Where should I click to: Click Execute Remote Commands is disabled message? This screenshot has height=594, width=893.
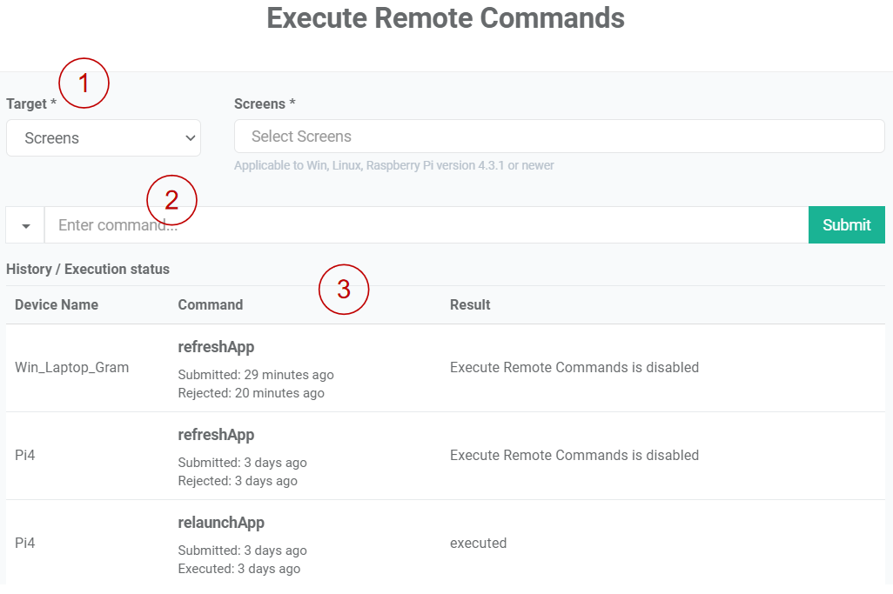click(x=574, y=368)
